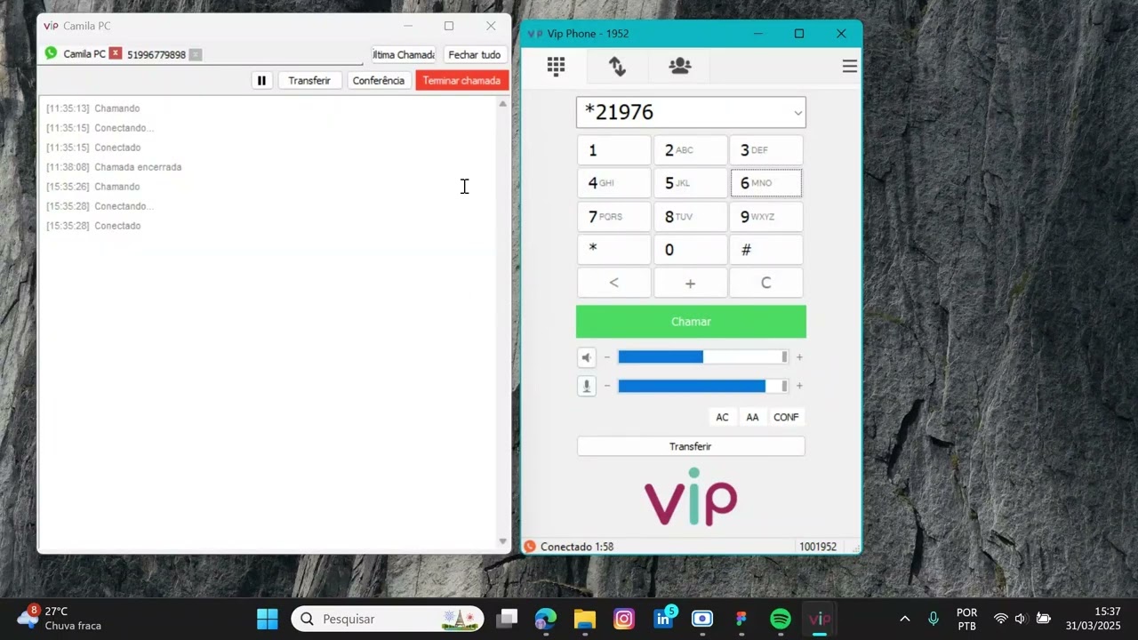Open File Explorer from the taskbar
The height and width of the screenshot is (640, 1138).
pyautogui.click(x=584, y=619)
